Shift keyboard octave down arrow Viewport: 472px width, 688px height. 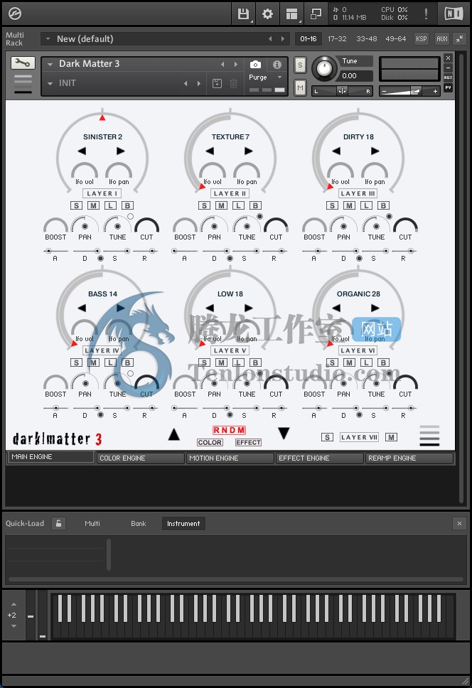(14, 626)
